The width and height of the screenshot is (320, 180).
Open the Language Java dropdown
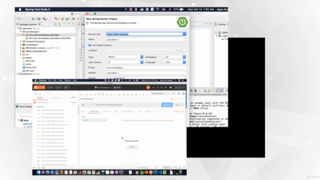pyautogui.click(x=175, y=62)
